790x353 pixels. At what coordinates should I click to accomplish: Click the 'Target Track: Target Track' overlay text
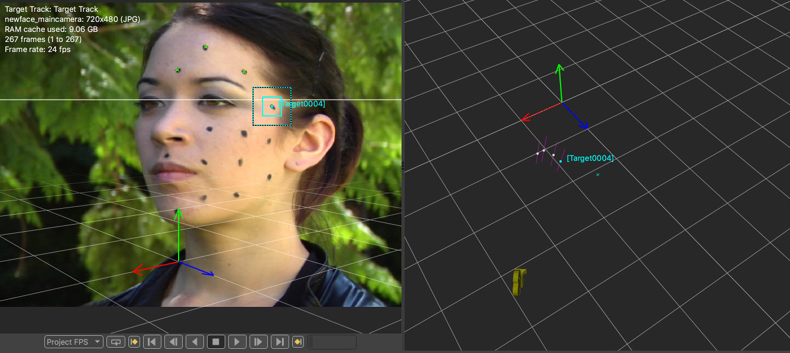click(51, 9)
